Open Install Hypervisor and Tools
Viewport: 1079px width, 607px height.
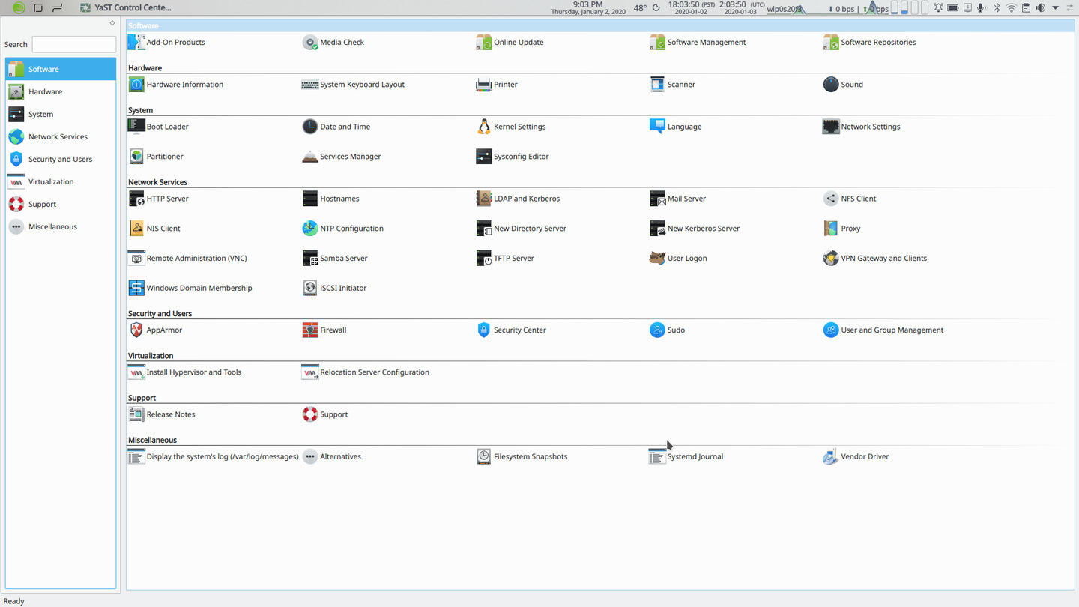pyautogui.click(x=185, y=372)
